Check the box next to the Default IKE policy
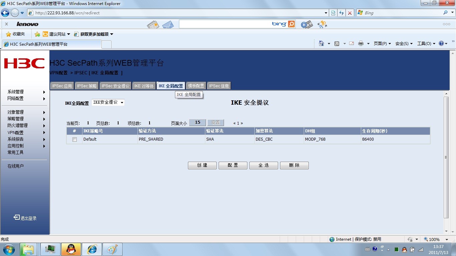Viewport: 456px width, 256px height. point(74,139)
